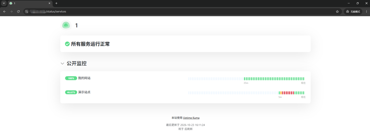Bookmark this page with the star icon
370x138 pixels.
[x=337, y=11]
